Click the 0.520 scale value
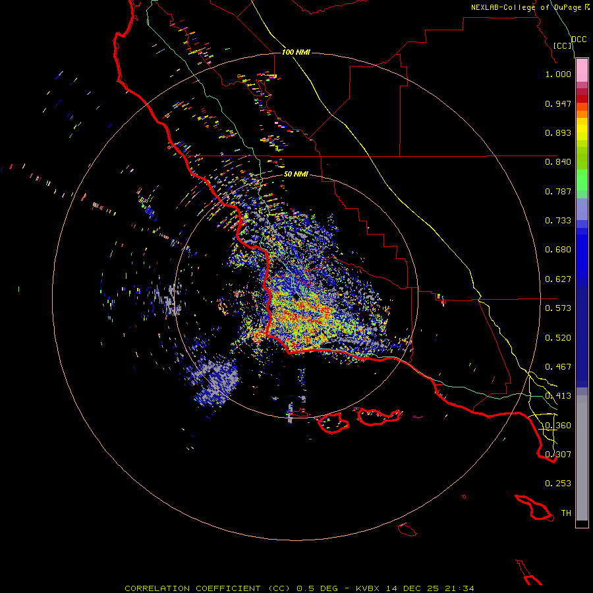 (558, 338)
